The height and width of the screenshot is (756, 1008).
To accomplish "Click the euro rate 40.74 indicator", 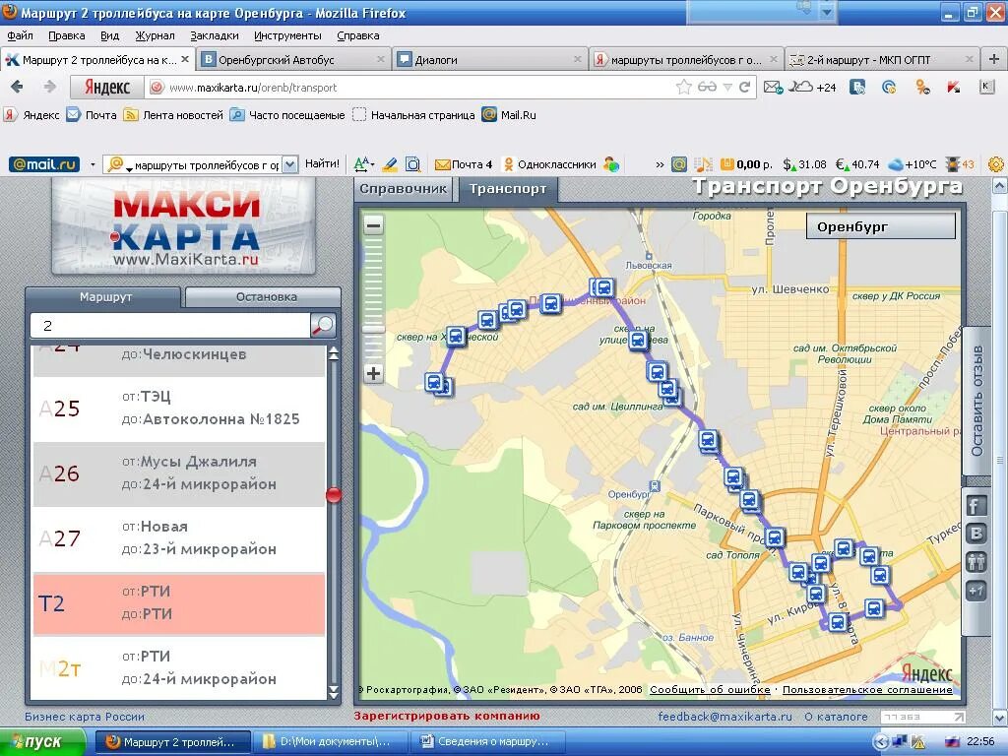I will click(857, 164).
